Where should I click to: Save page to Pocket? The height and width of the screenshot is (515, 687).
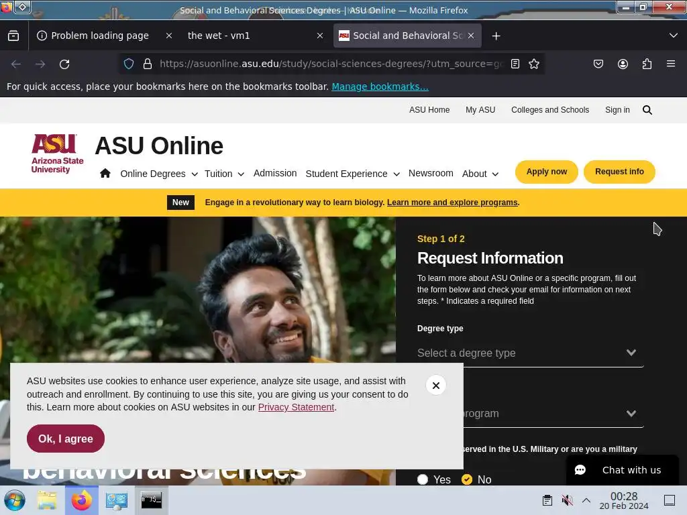click(x=598, y=64)
